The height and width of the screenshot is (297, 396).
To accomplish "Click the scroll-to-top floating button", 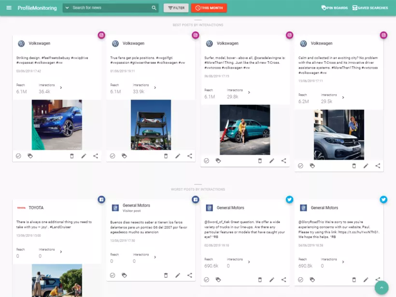I will tap(382, 288).
